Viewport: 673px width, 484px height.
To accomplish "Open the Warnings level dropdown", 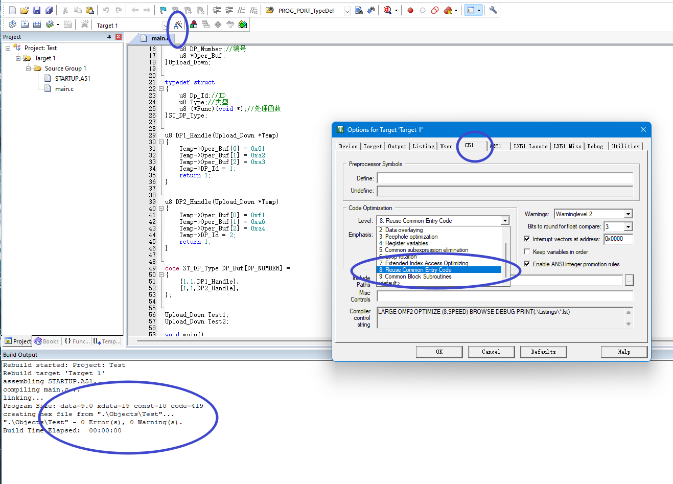I will (628, 214).
